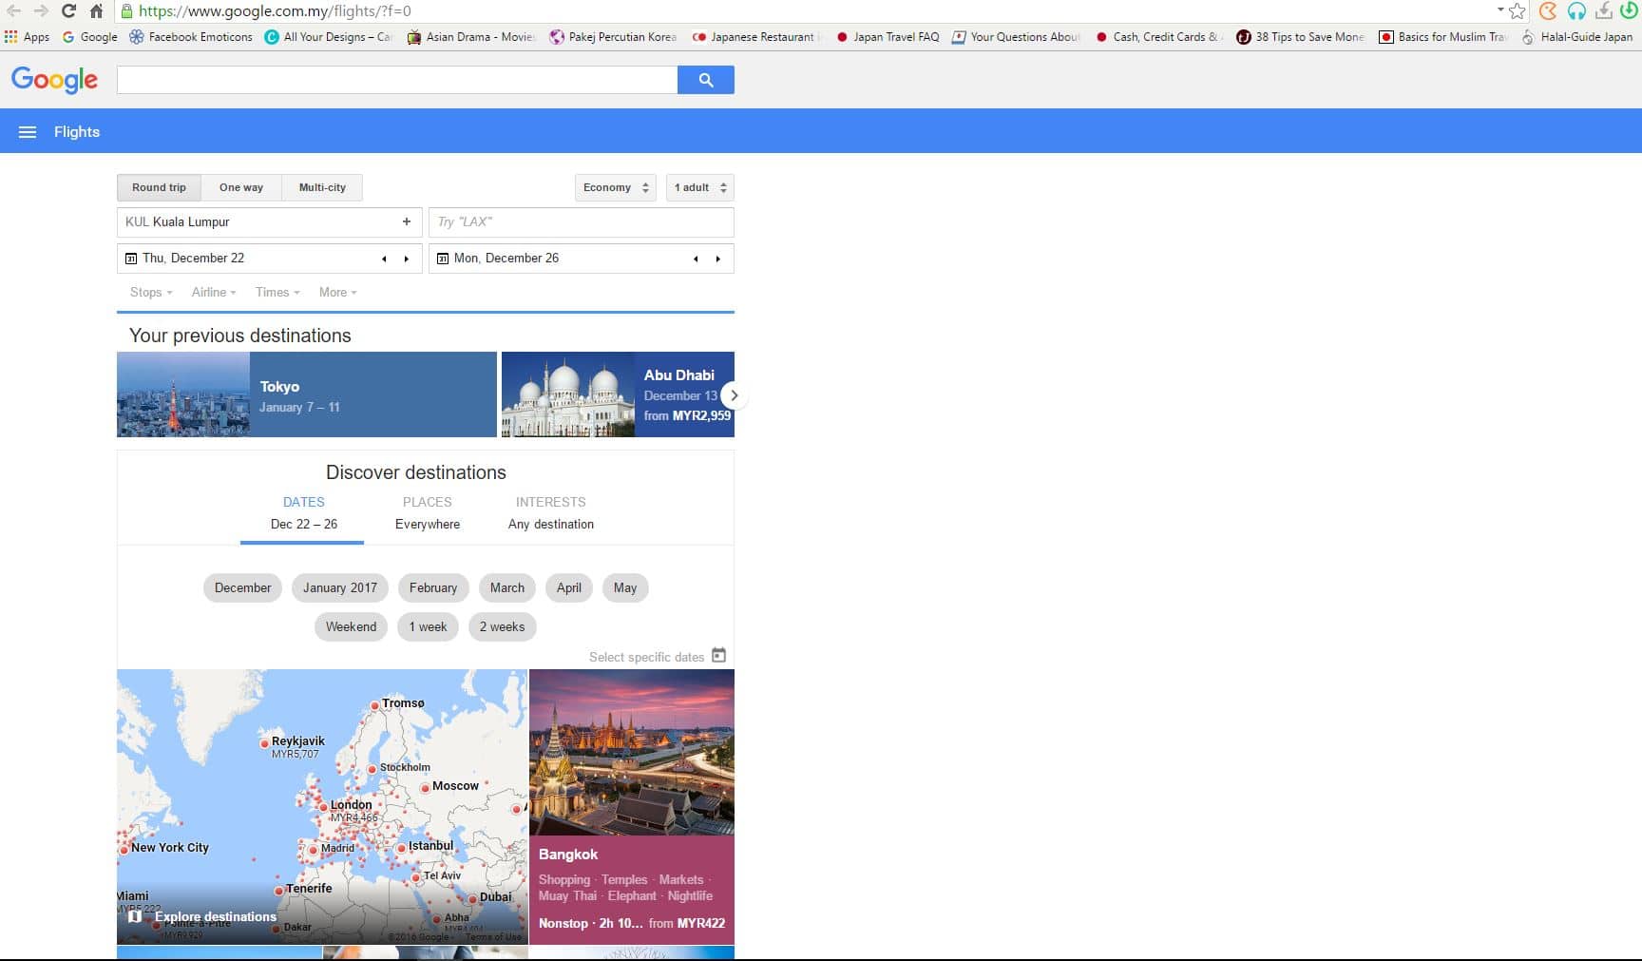
Task: Move departure date one day earlier
Action: pos(384,259)
